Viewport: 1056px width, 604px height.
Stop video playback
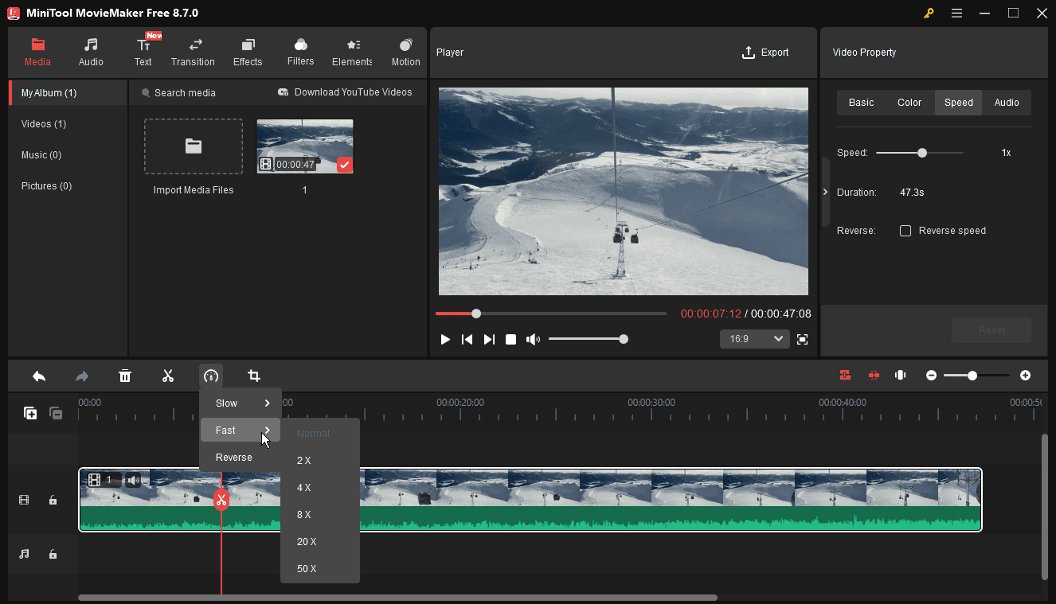click(x=511, y=340)
